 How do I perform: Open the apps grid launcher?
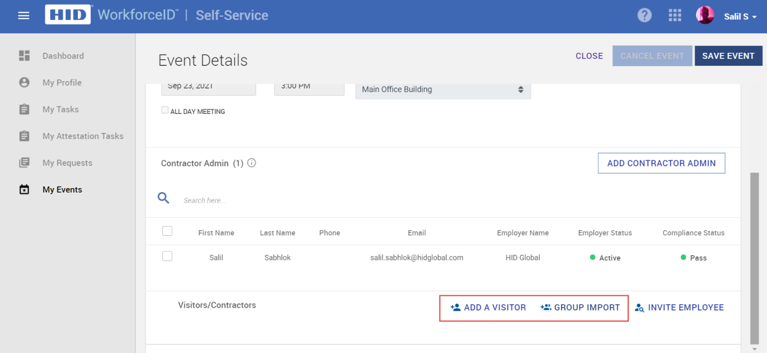tap(675, 15)
